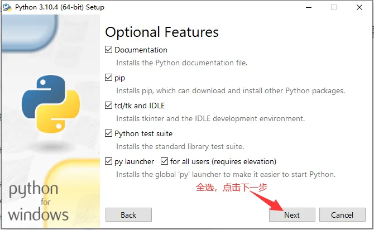The width and height of the screenshot is (374, 230).
Task: Click the "python for windows" text logo
Action: tap(39, 202)
